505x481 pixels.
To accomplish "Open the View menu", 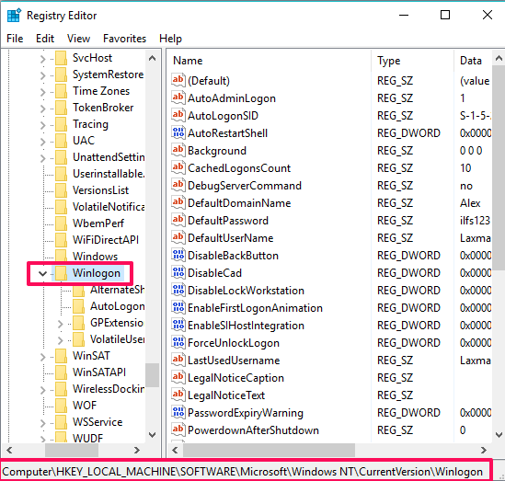I will click(x=78, y=39).
